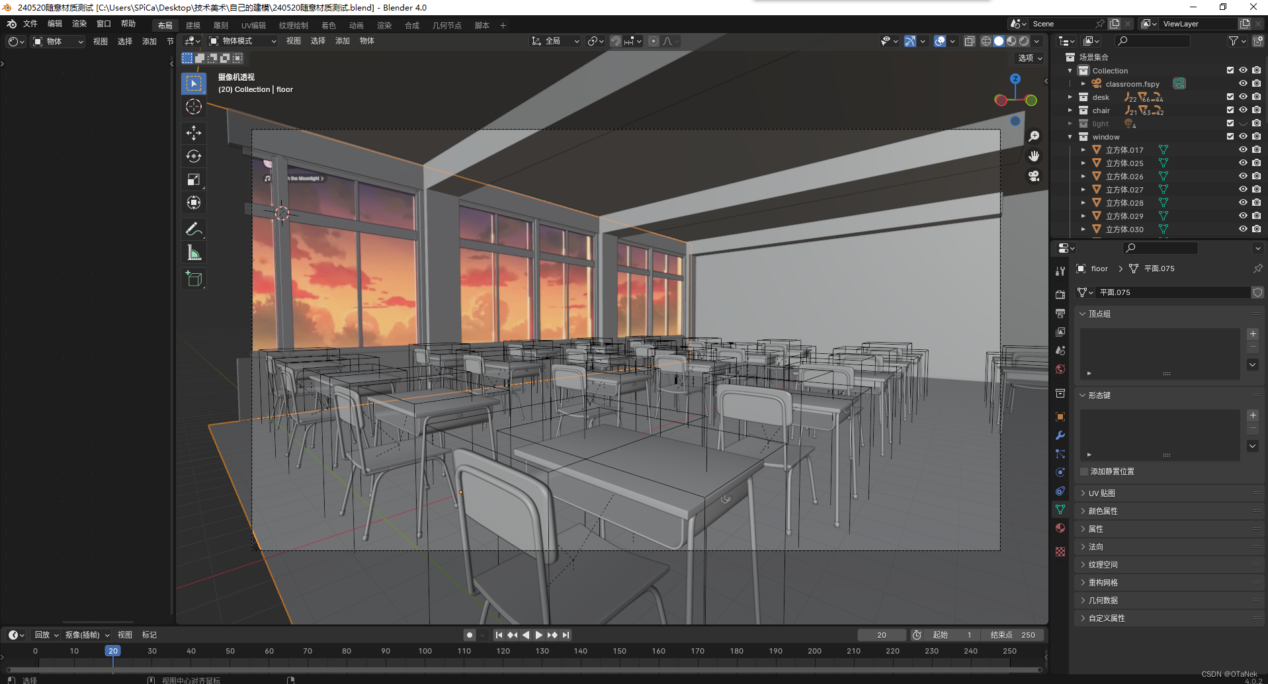
Task: Open the Physics properties tab
Action: [1060, 472]
